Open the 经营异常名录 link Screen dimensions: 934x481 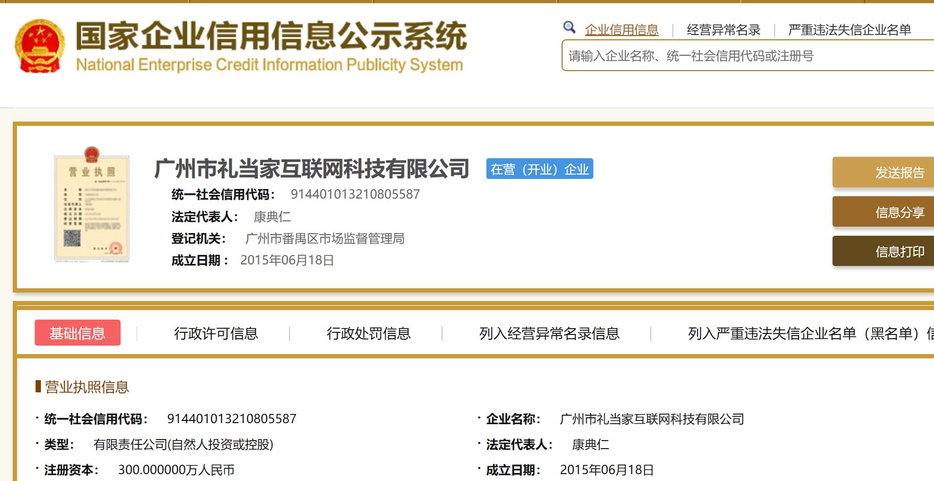723,30
